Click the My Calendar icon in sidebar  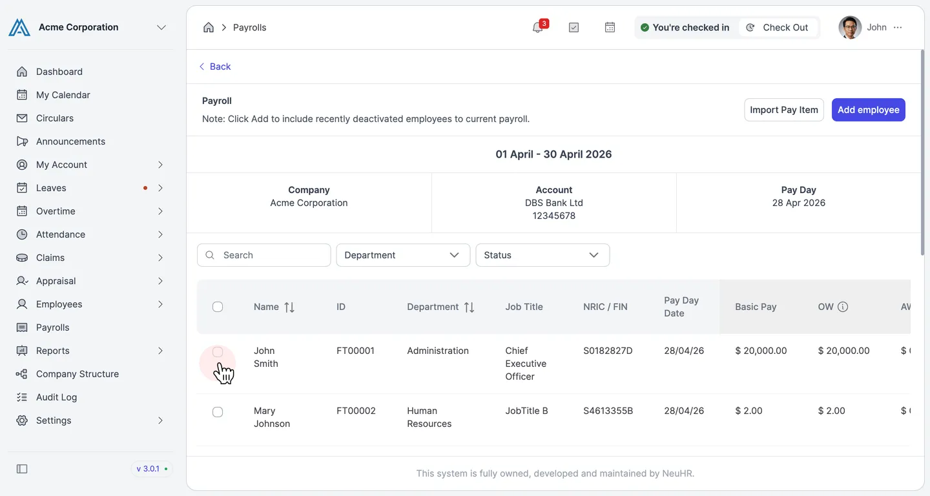(x=22, y=95)
